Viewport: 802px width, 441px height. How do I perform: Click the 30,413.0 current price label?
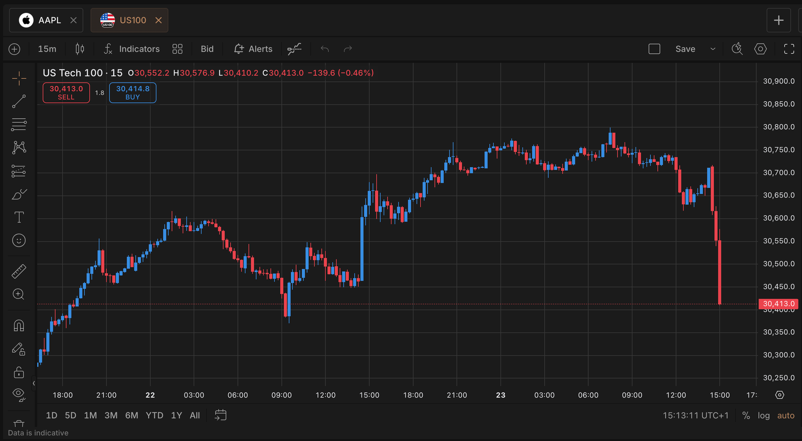778,304
